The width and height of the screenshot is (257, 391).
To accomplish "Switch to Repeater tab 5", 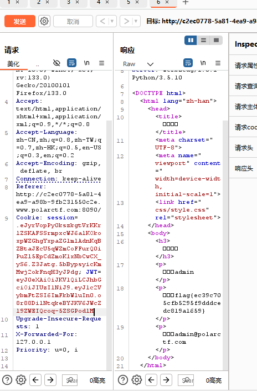I will pos(128,2).
